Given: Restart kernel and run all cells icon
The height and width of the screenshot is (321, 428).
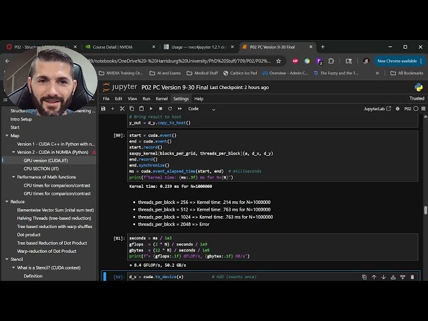Looking at the screenshot, I should tap(180, 108).
